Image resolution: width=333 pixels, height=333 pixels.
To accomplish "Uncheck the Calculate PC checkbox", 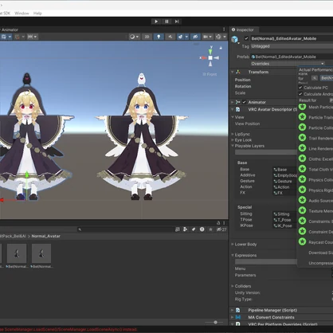I will coord(300,88).
